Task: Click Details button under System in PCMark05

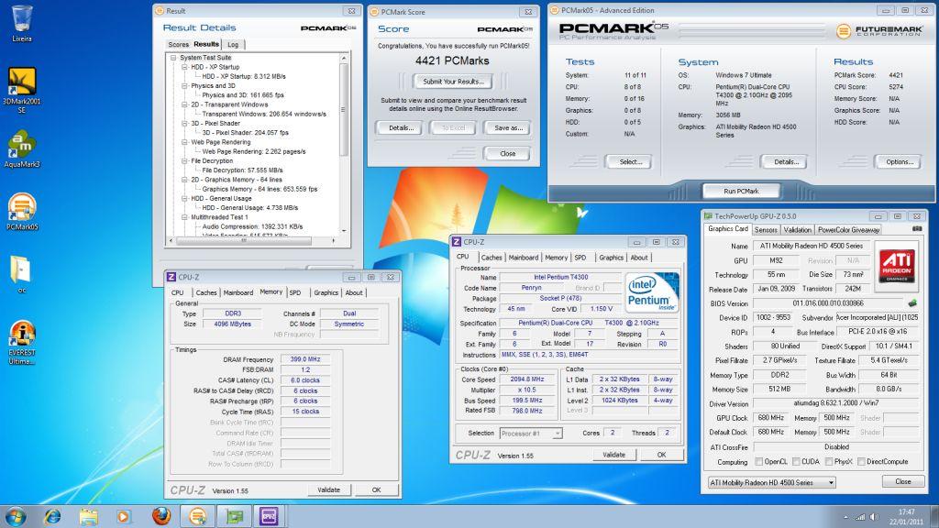Action: (786, 161)
